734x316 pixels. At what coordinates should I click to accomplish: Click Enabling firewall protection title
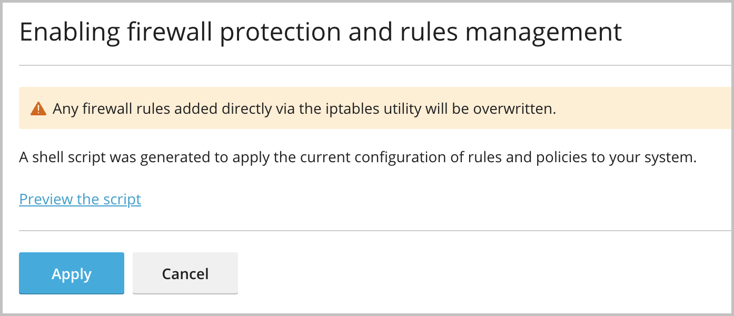(320, 32)
